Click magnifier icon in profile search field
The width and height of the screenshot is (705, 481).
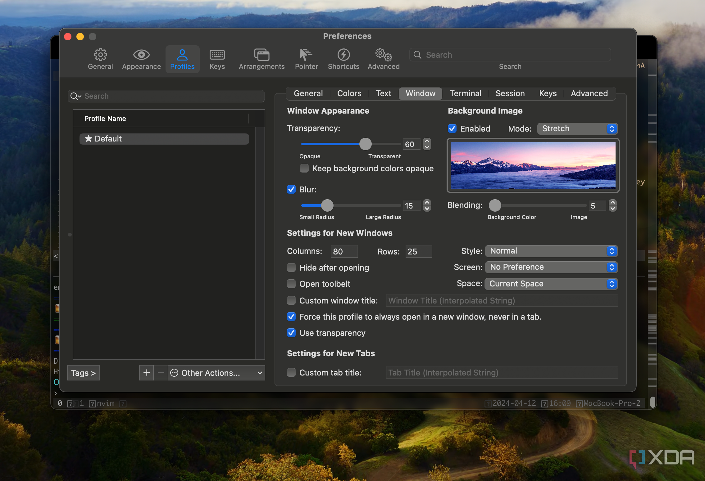point(75,96)
